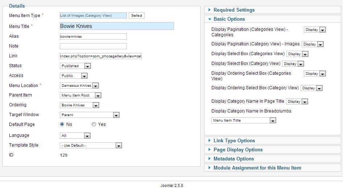This screenshot has height=188, width=343.
Task: Expand Module Assignment for this Menu Item
Action: (257, 168)
